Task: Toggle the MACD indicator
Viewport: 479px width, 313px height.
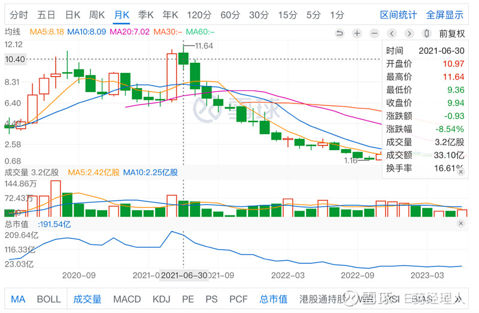Action: 127,299
